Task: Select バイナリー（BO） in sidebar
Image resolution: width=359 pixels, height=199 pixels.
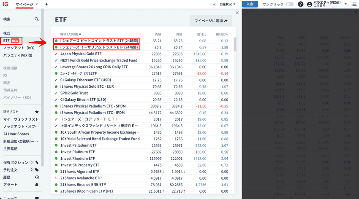Action: [17, 97]
